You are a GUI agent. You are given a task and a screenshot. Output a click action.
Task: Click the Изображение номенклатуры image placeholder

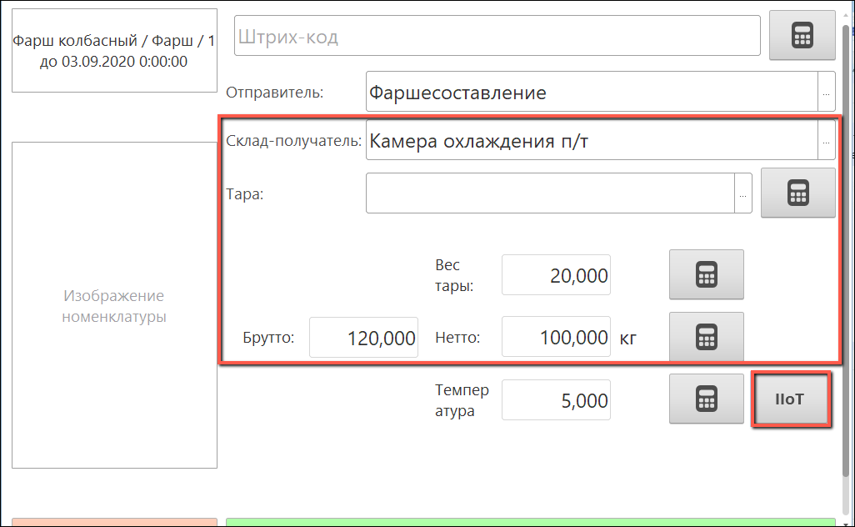(x=114, y=306)
